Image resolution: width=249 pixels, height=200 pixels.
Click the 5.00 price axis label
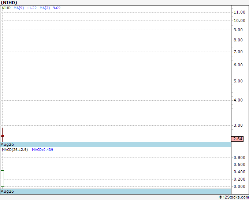coord(238,81)
